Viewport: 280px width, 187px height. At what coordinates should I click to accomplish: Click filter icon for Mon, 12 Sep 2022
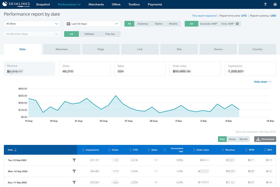[74, 171]
